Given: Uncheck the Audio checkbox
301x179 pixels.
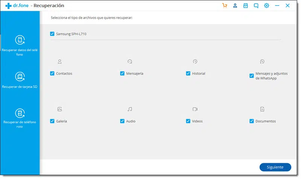Looking at the screenshot, I should (122, 121).
